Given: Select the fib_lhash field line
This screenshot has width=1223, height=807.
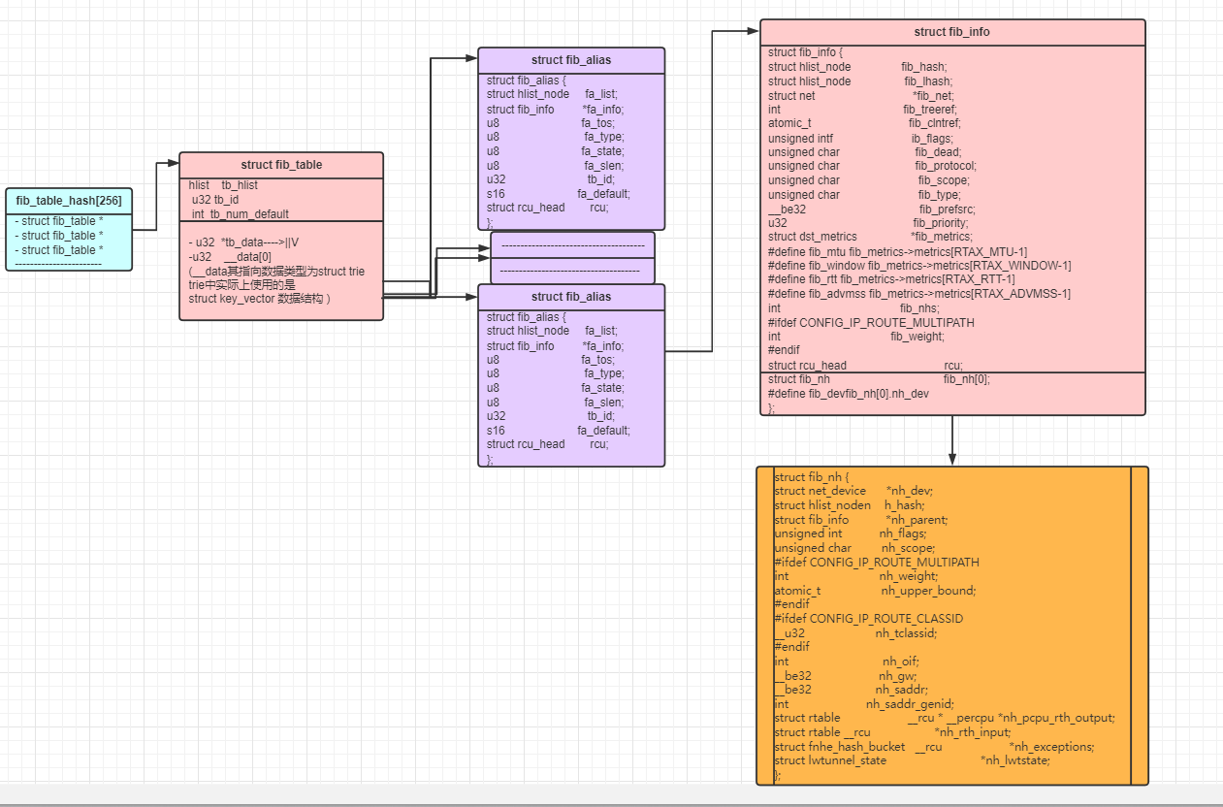Looking at the screenshot, I should 860,81.
